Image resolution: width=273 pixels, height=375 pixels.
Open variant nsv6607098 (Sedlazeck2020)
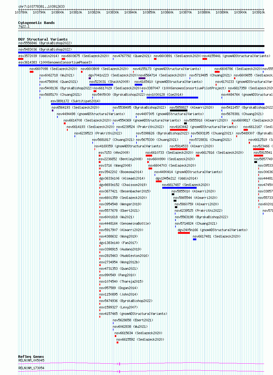point(53,69)
